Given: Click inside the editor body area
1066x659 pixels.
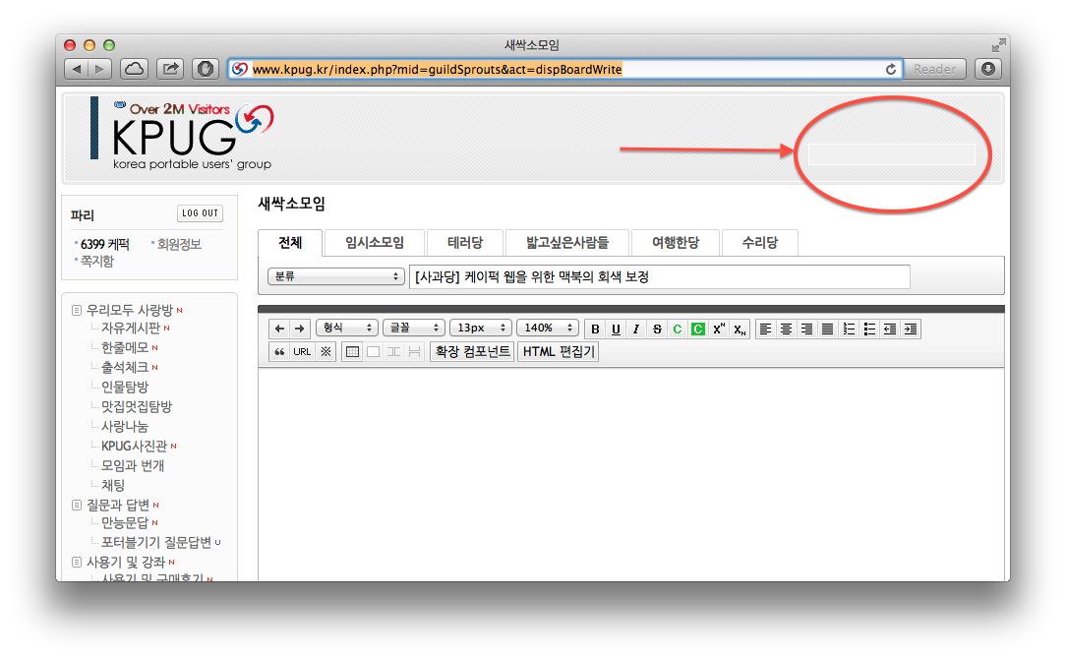Looking at the screenshot, I should [631, 474].
